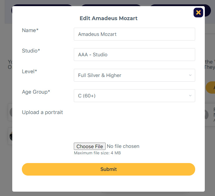
Task: Click the Age Group* field label
Action: (x=36, y=92)
